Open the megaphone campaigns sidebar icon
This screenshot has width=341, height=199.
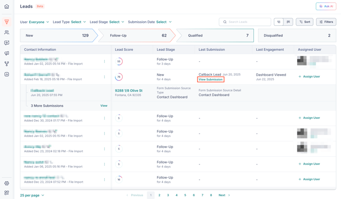coord(7,53)
